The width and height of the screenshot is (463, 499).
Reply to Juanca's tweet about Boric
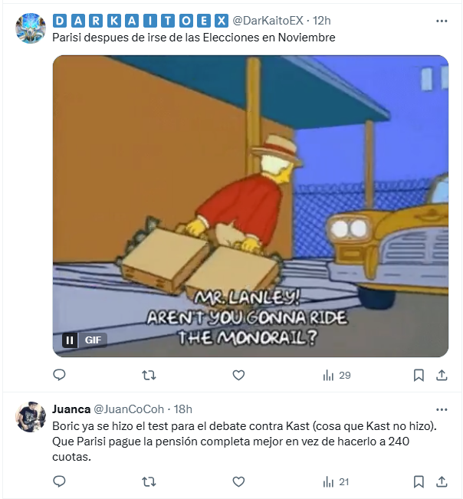coord(59,481)
